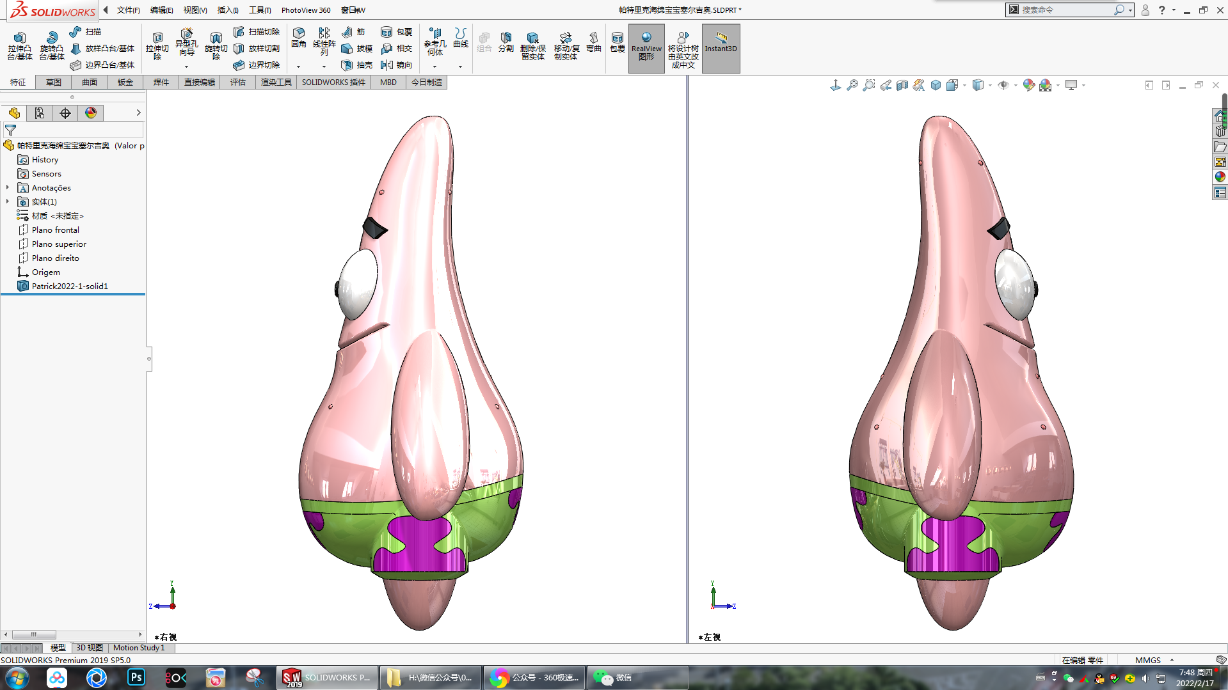Click the Zoom to Area view icon

(x=869, y=85)
